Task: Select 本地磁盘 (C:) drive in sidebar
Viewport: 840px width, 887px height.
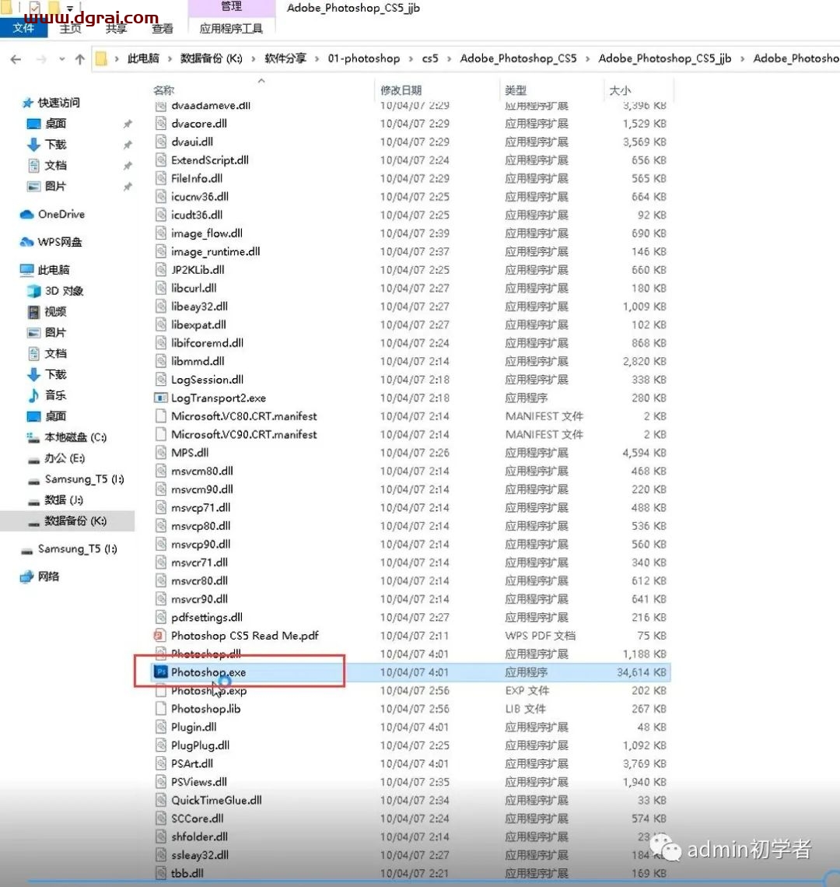Action: click(x=75, y=437)
